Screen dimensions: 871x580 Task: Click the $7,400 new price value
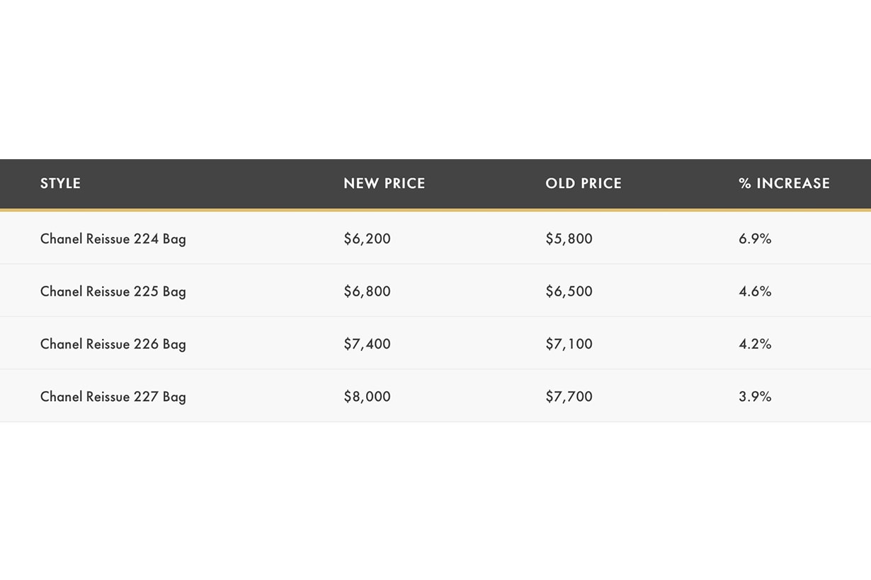(x=367, y=344)
